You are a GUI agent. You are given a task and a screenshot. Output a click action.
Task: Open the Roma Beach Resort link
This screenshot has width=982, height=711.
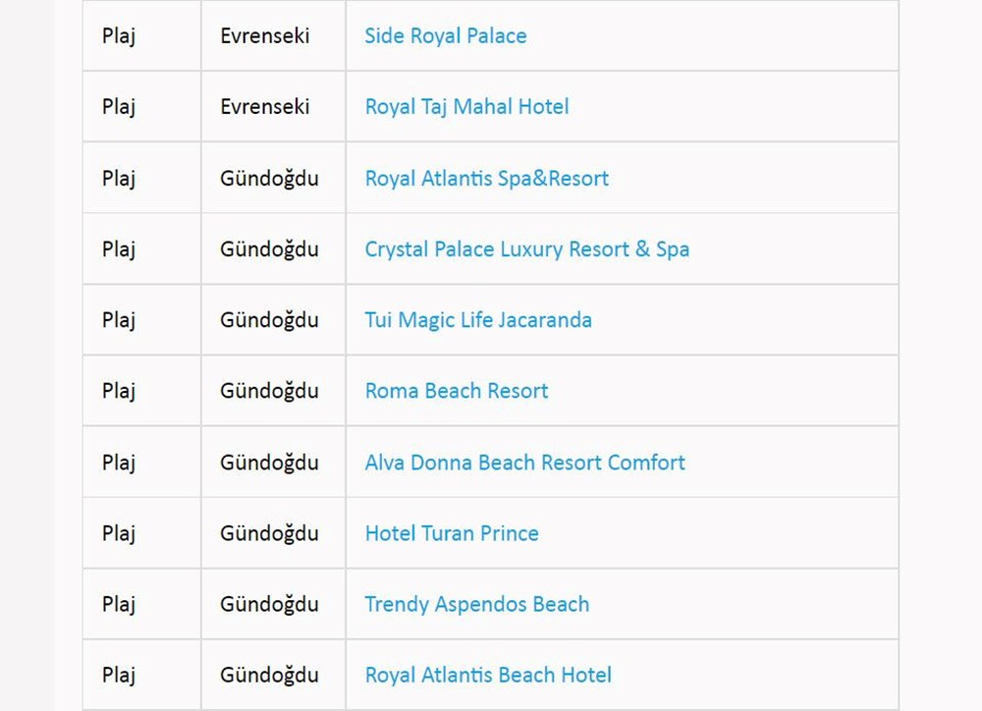(x=457, y=391)
